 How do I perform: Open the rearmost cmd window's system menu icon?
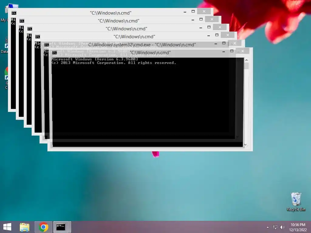14,13
